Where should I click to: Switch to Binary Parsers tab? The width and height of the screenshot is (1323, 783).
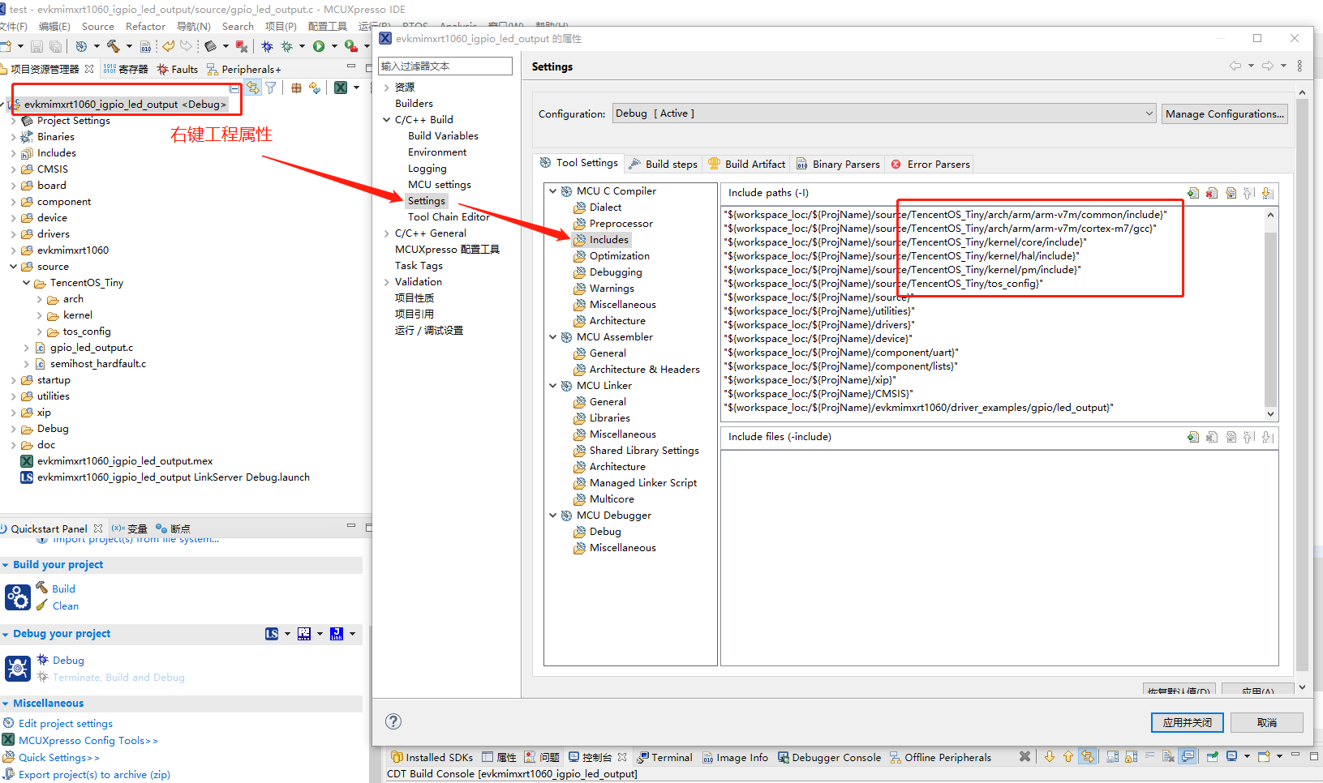point(837,164)
